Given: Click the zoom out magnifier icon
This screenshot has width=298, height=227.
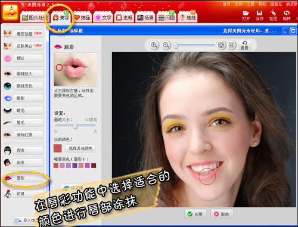Looking at the screenshot, I should (x=166, y=45).
